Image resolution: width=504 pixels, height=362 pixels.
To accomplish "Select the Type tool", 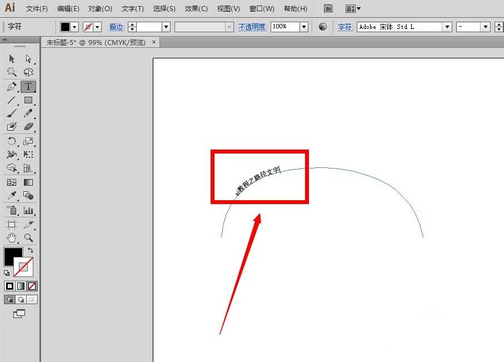I will tap(28, 87).
